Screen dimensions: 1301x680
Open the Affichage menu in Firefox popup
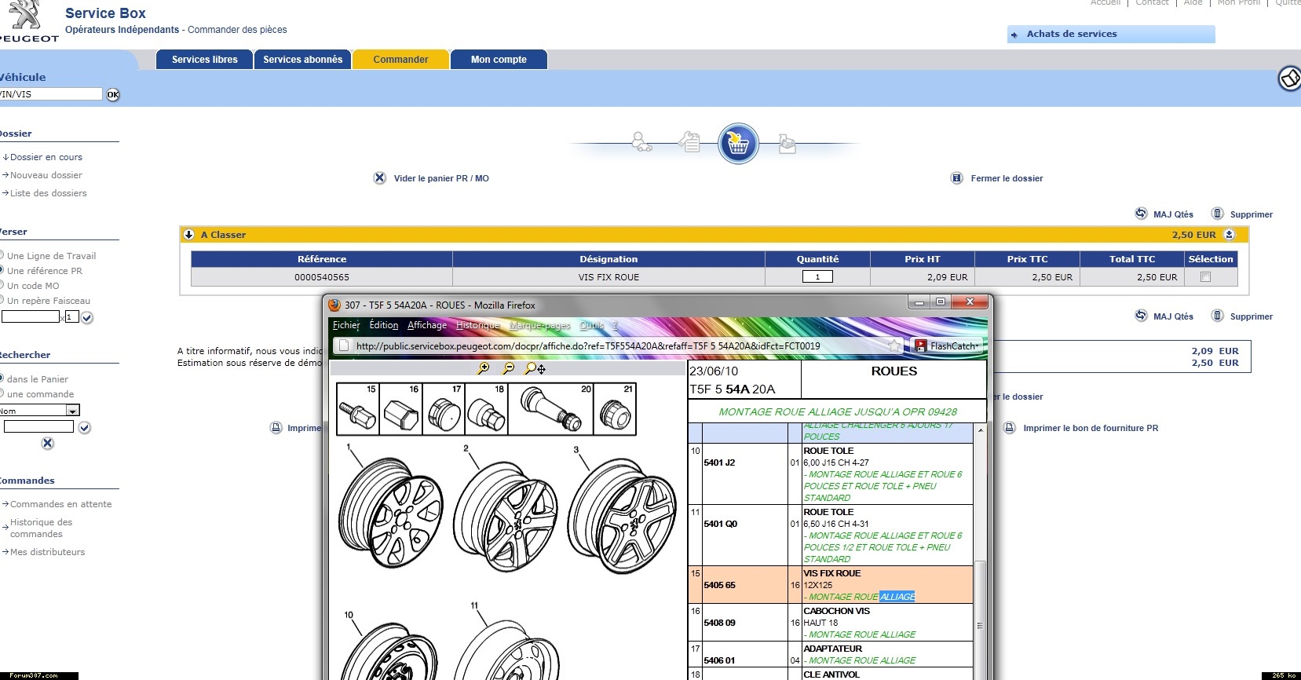(426, 325)
